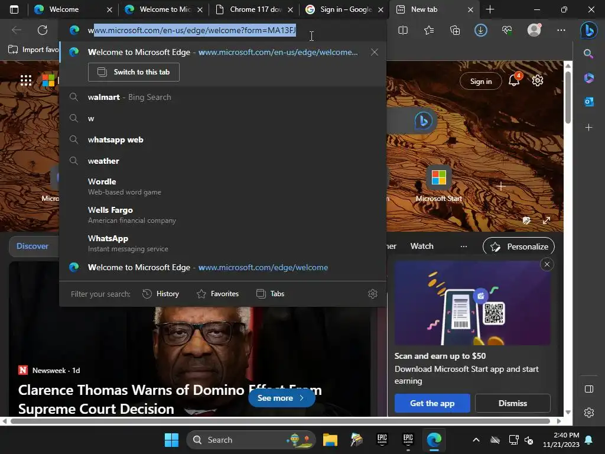Viewport: 605px width, 454px height.
Task: Open the Favorites star-list toolbar icon
Action: [429, 30]
